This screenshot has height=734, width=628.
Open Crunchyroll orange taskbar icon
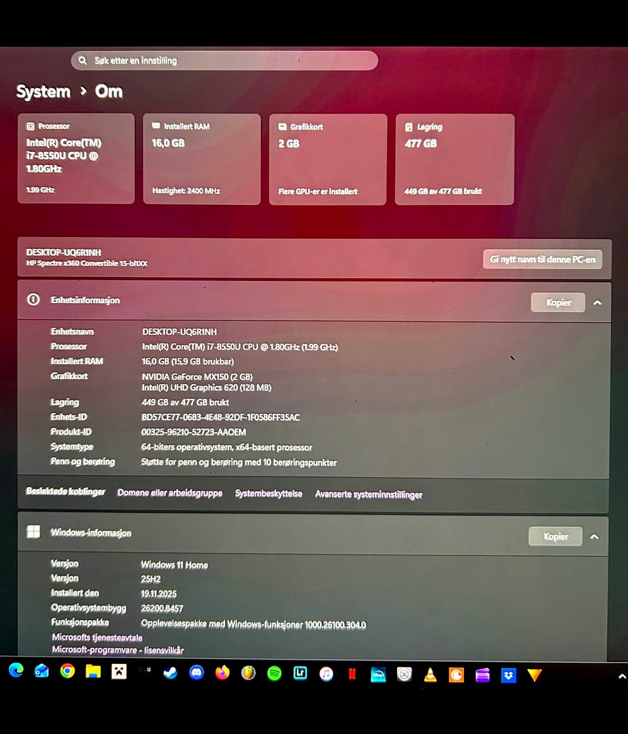point(457,675)
